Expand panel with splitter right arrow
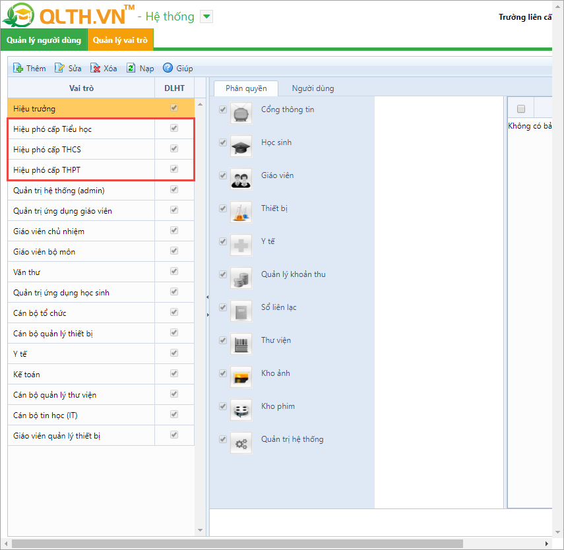Screen dimensions: 564x550 (x=208, y=315)
